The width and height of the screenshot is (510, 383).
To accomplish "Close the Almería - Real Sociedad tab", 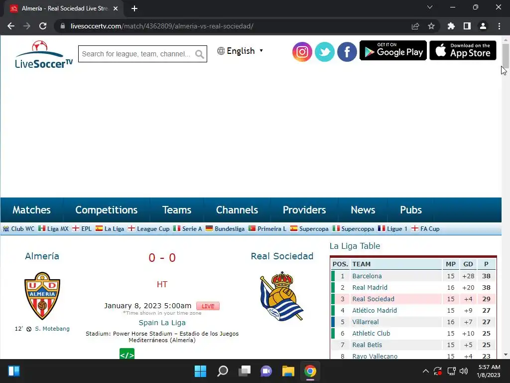I will coord(116,8).
